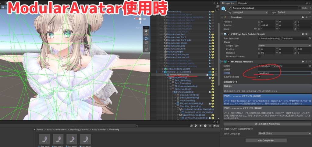The image size is (312, 147).
Task: Open VRC Phys Bone Collider help icon
Action: click(303, 34)
